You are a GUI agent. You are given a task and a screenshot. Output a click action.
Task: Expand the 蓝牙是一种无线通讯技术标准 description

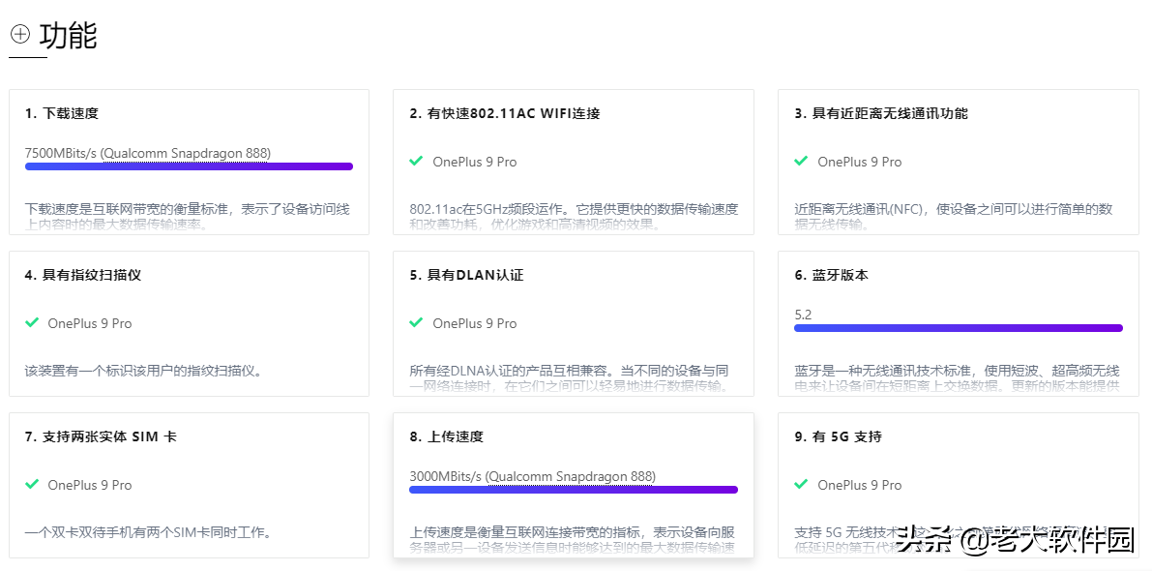[x=958, y=377]
